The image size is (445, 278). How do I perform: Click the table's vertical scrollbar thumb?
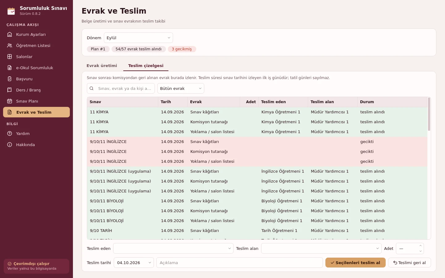(429, 114)
